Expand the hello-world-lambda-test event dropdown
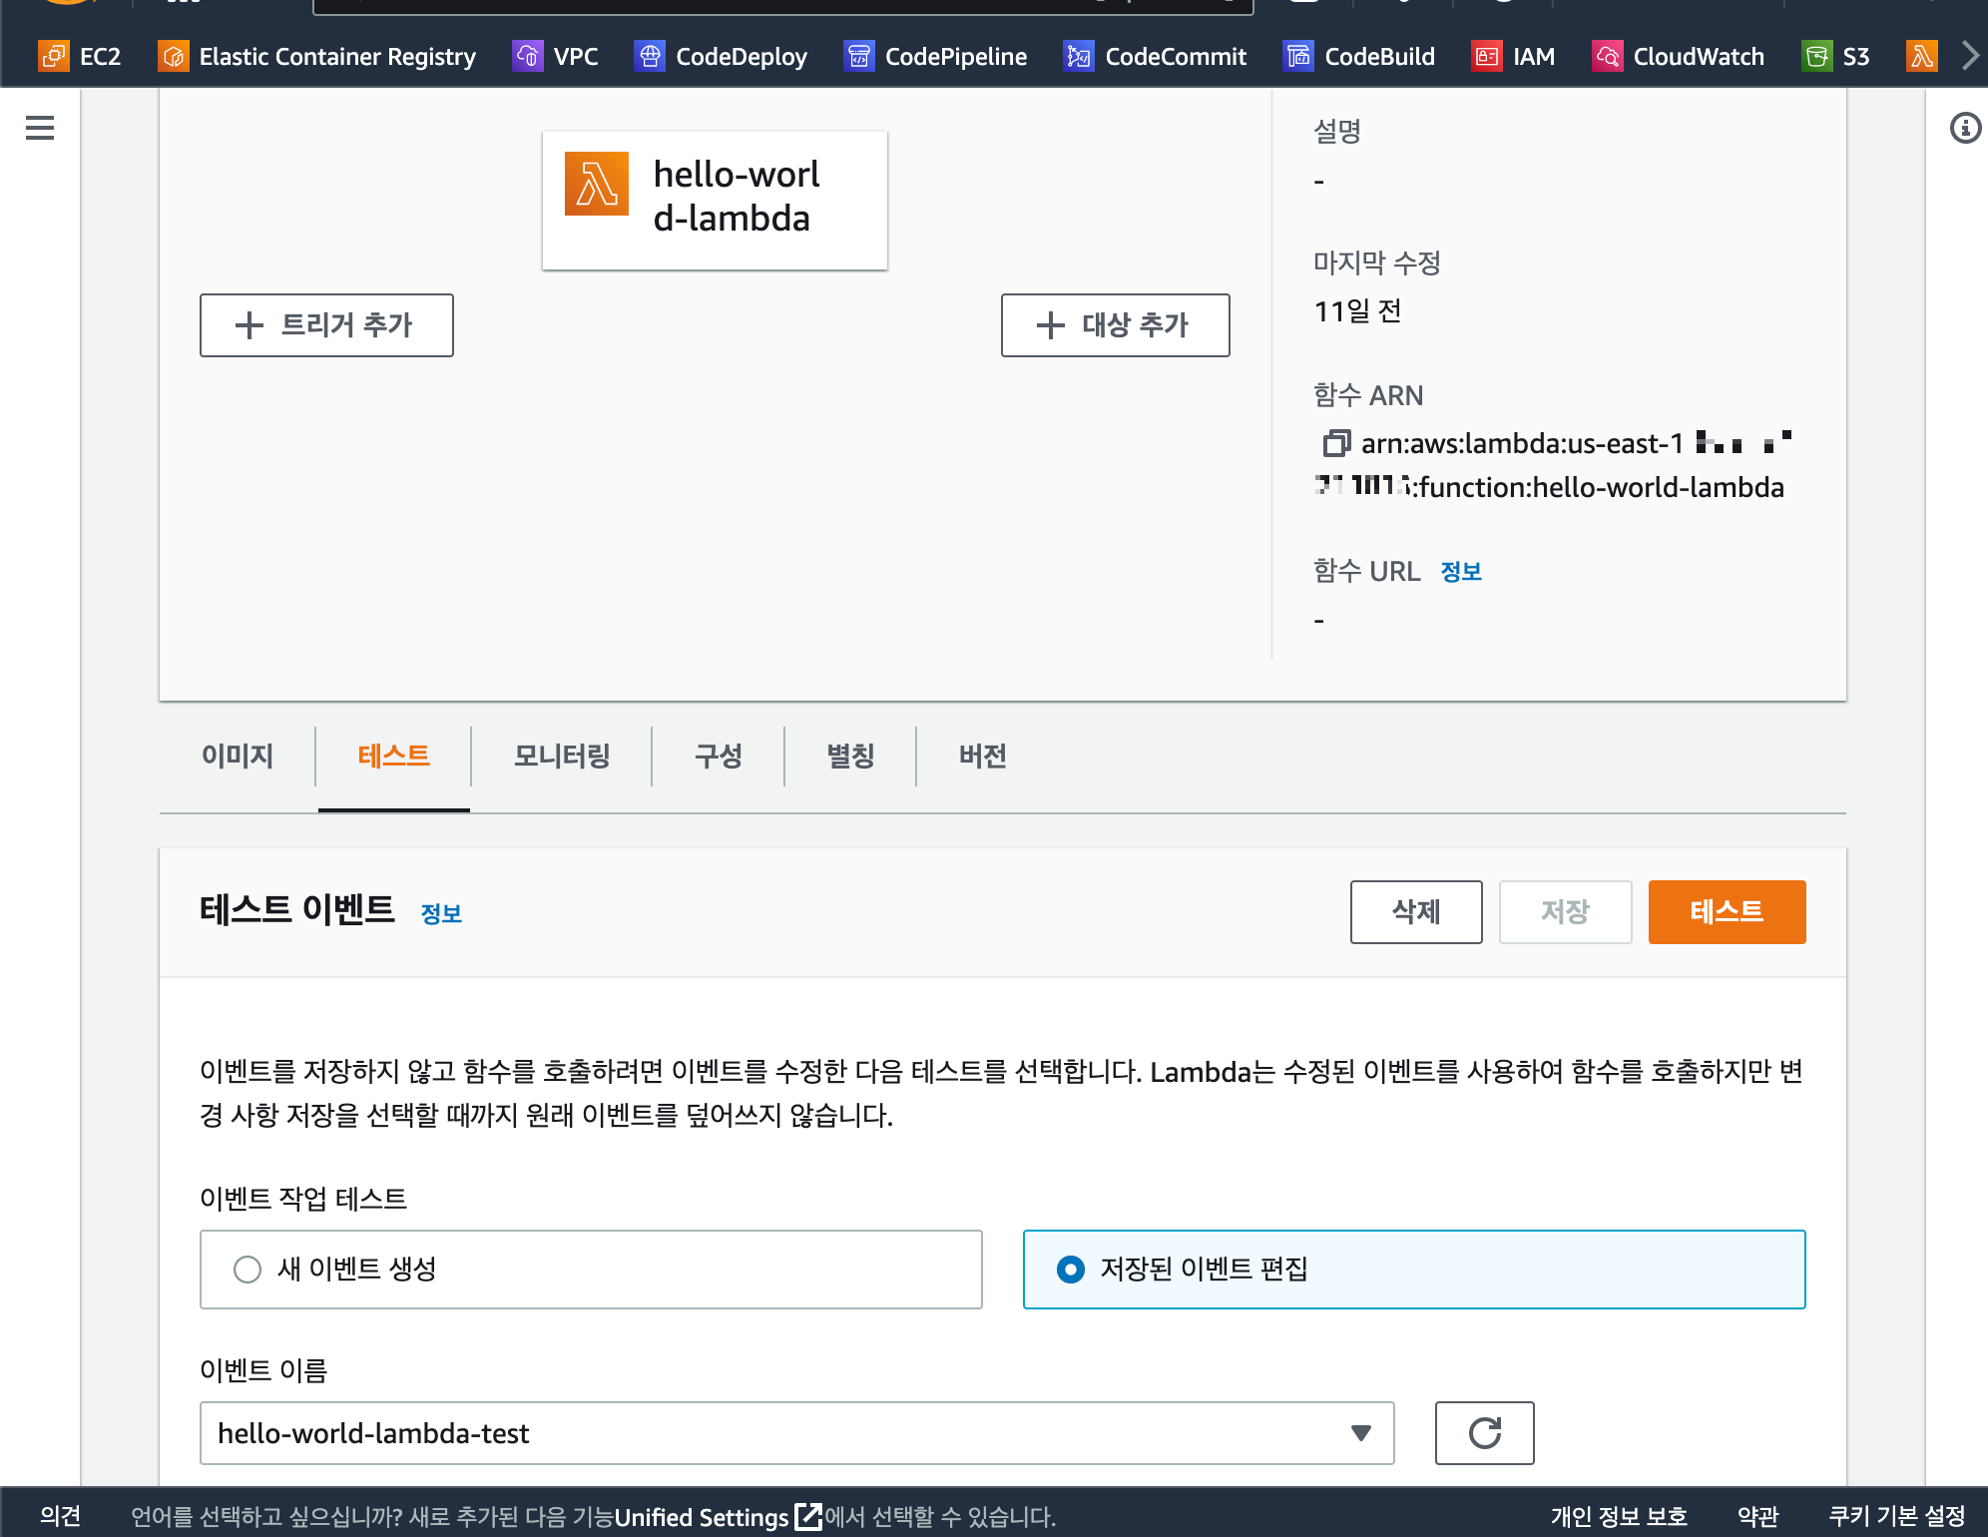 pos(796,1433)
